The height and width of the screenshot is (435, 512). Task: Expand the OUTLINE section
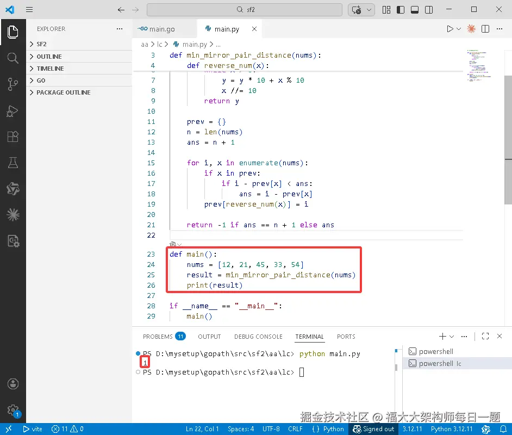tap(79, 57)
